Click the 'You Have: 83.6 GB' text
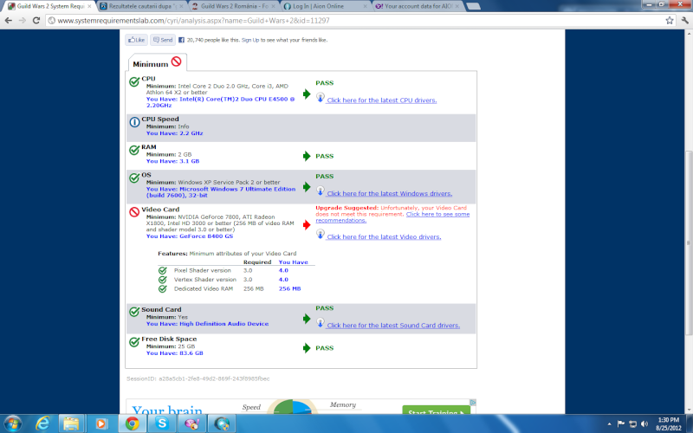 coord(175,353)
